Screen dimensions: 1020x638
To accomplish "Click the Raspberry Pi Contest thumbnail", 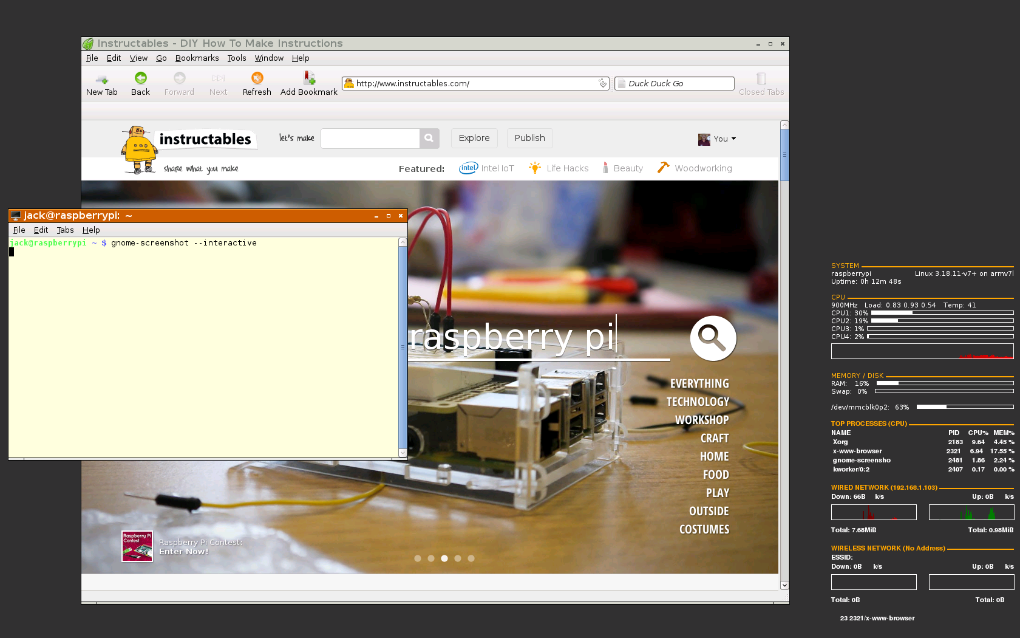I will (x=137, y=546).
